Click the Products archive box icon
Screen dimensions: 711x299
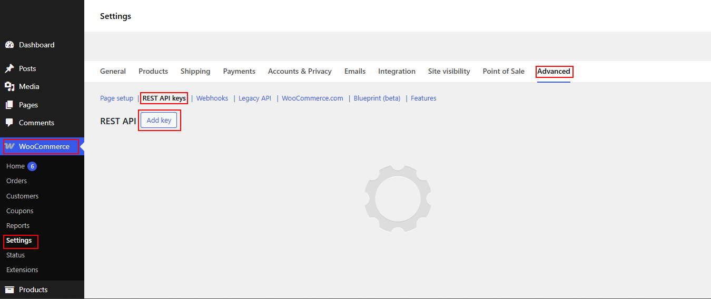tap(9, 290)
